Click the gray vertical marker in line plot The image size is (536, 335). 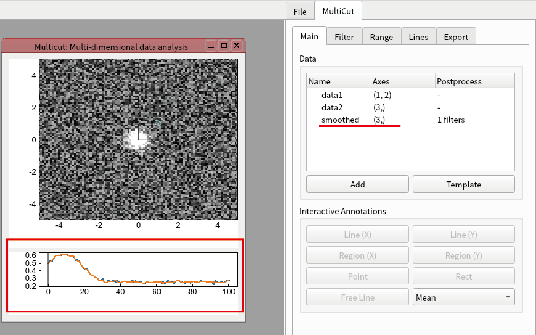(48, 269)
